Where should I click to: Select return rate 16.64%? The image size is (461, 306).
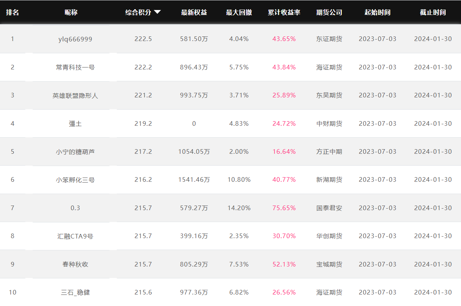coord(284,151)
